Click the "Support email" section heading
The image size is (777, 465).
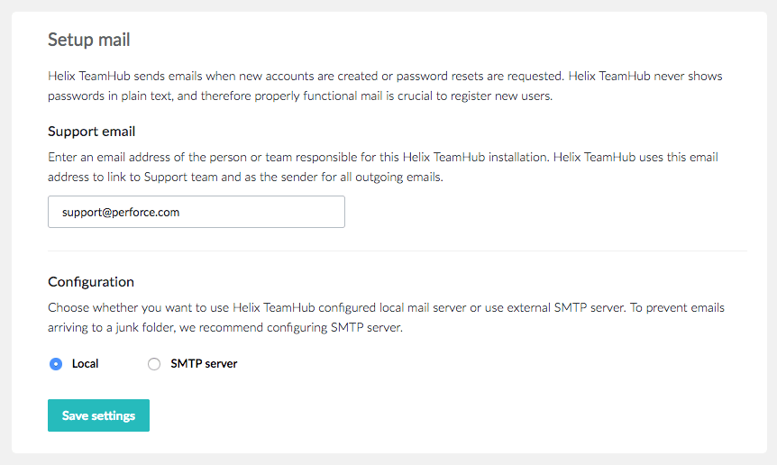click(x=91, y=132)
